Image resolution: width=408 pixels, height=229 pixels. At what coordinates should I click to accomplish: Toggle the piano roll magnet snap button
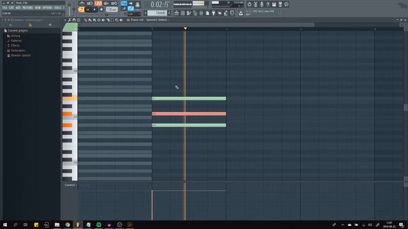tap(74, 20)
